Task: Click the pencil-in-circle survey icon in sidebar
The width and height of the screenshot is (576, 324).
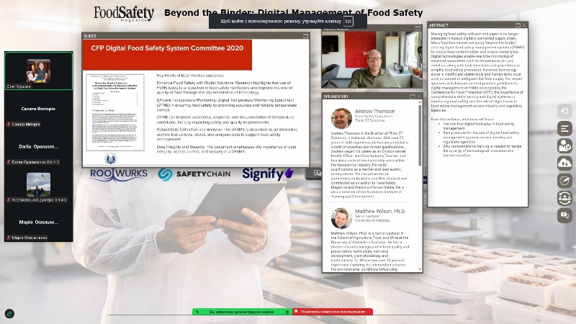Action: [x=564, y=181]
